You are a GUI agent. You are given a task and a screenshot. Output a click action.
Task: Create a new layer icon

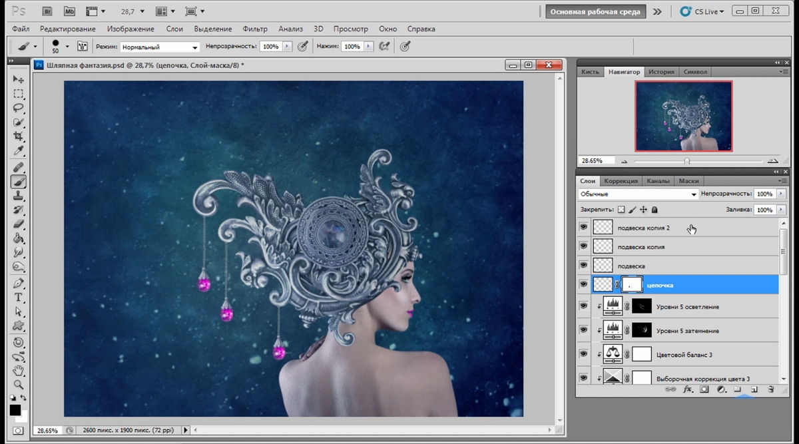[754, 389]
